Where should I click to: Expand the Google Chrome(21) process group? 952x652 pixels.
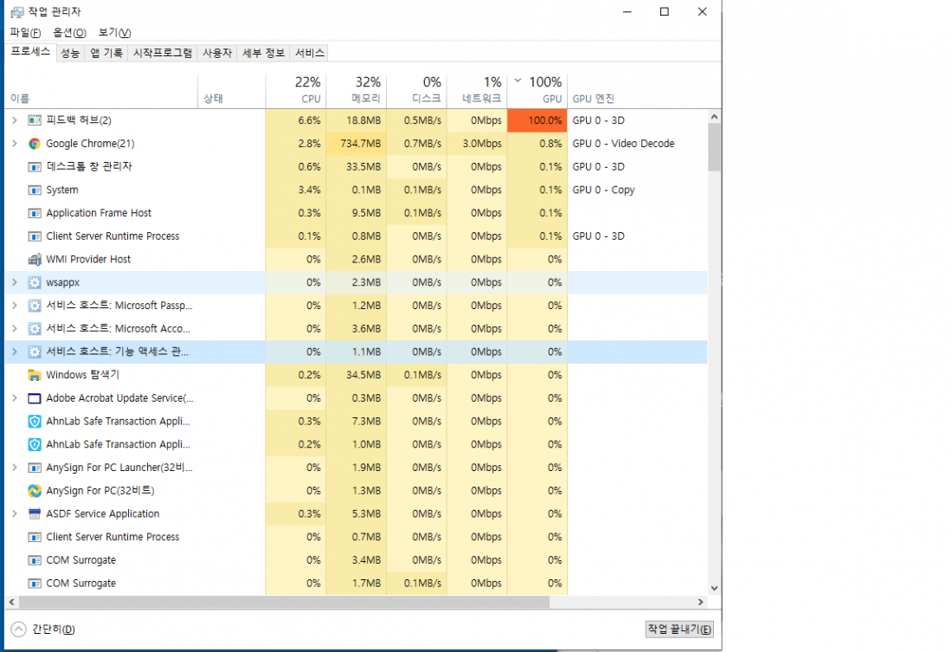[14, 144]
